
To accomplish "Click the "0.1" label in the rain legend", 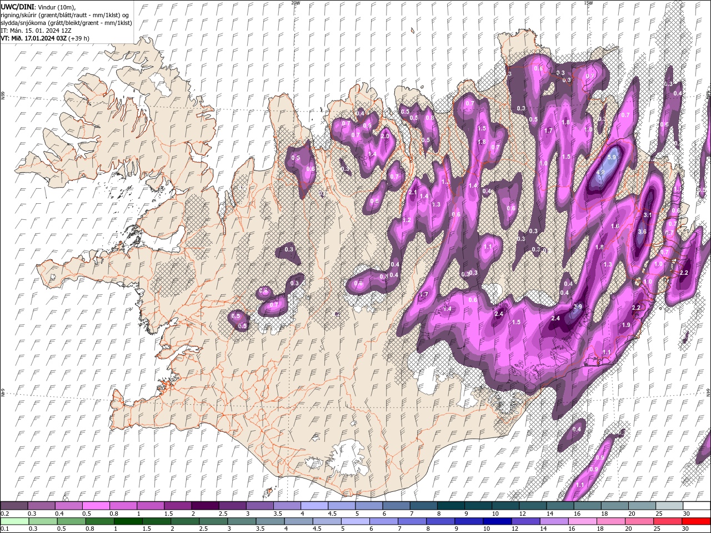I will [4, 529].
